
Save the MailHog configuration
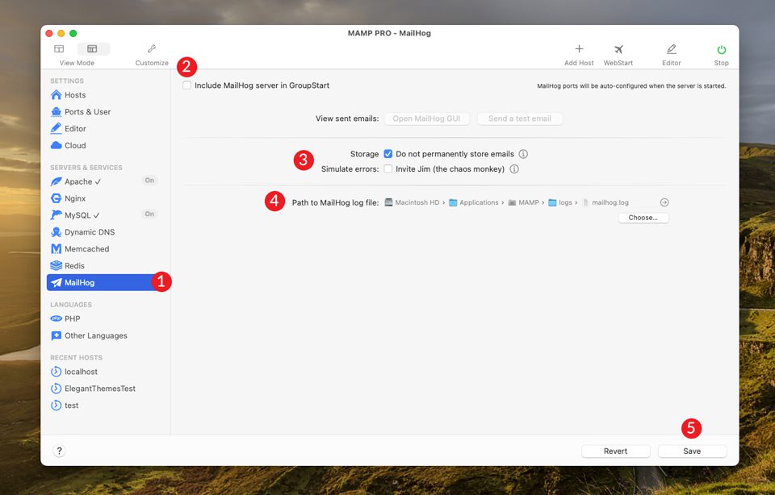tap(692, 451)
